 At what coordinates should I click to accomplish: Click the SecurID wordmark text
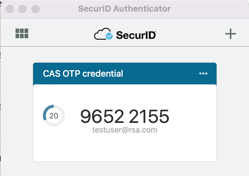(136, 35)
